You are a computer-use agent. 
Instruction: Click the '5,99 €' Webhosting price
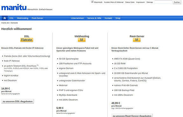(60, 108)
